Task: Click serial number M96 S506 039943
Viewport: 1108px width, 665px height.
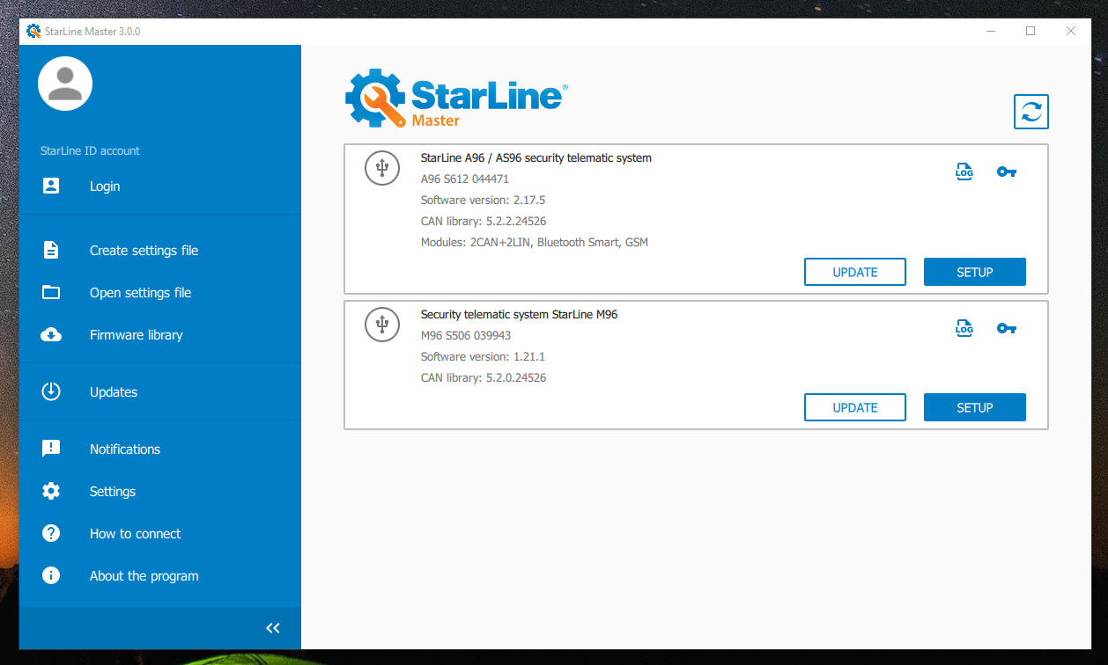Action: [x=466, y=335]
